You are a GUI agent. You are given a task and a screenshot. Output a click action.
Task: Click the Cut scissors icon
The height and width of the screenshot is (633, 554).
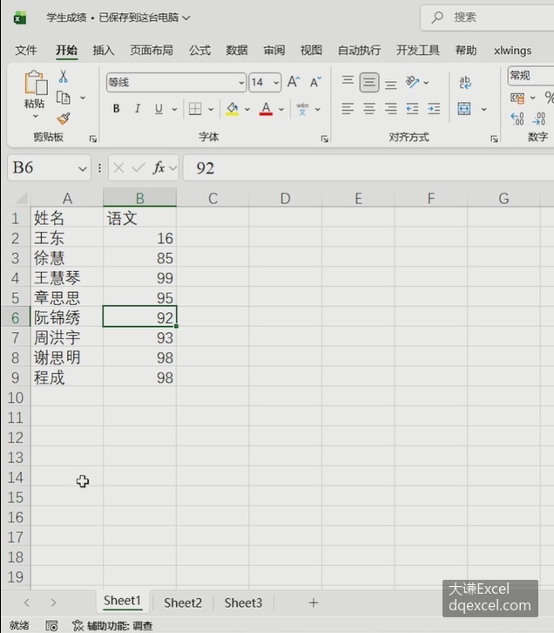[x=64, y=76]
